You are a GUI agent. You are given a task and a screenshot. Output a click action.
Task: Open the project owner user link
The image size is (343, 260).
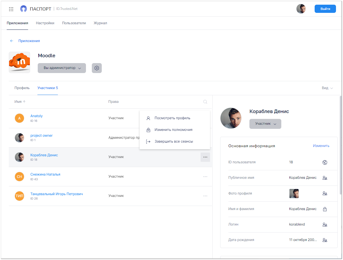coord(42,136)
